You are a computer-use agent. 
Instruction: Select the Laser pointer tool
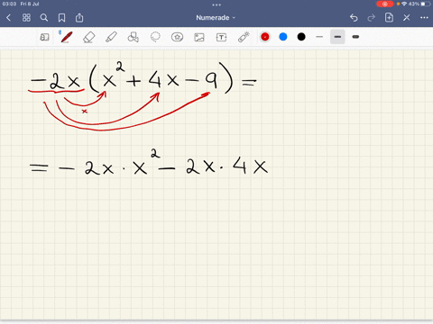244,37
